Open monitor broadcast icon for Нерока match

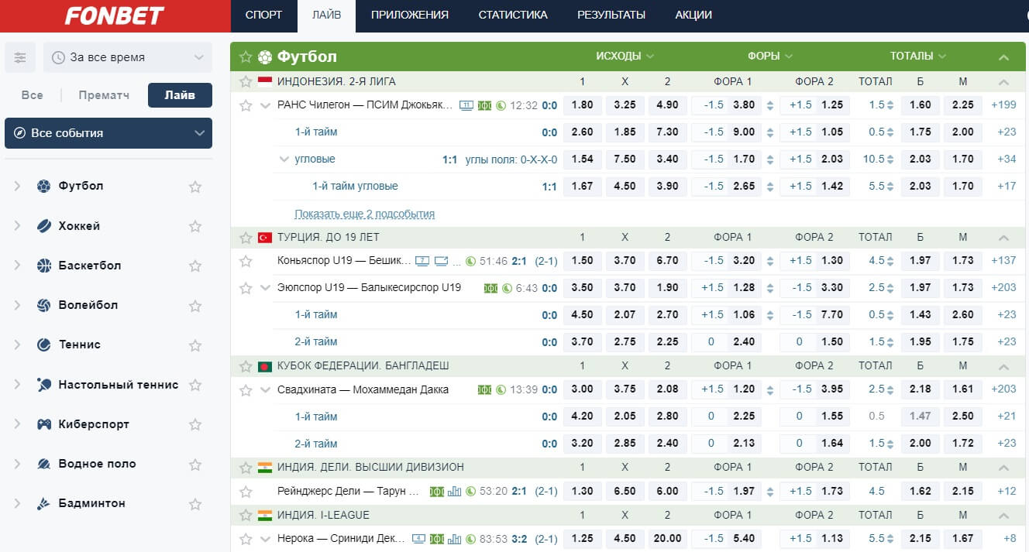(419, 539)
